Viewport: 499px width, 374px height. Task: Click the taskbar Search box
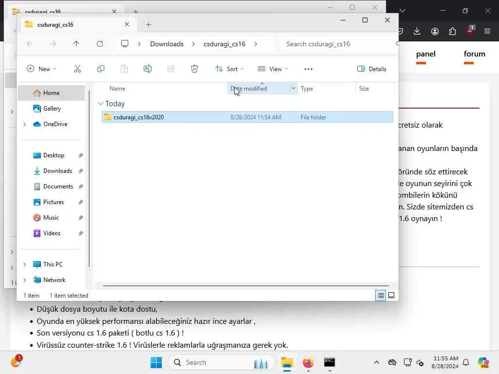click(221, 362)
